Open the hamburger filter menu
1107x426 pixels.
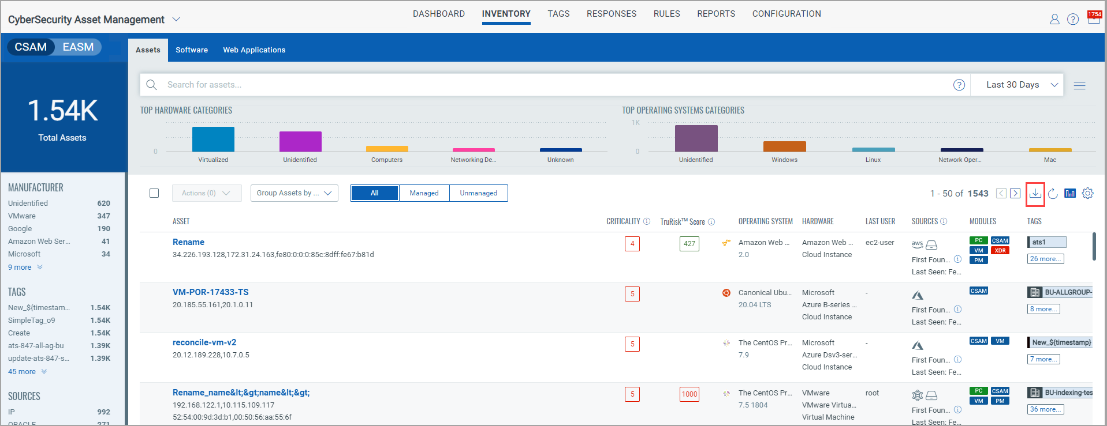click(x=1079, y=85)
